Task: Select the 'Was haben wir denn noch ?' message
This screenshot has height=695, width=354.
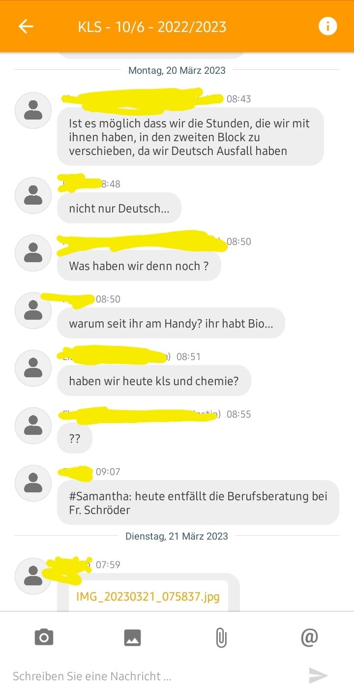Action: [139, 266]
